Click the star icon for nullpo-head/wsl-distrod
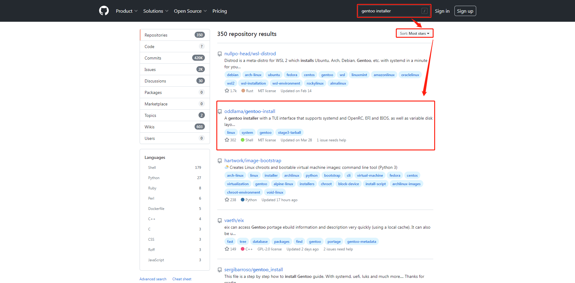 click(x=227, y=91)
